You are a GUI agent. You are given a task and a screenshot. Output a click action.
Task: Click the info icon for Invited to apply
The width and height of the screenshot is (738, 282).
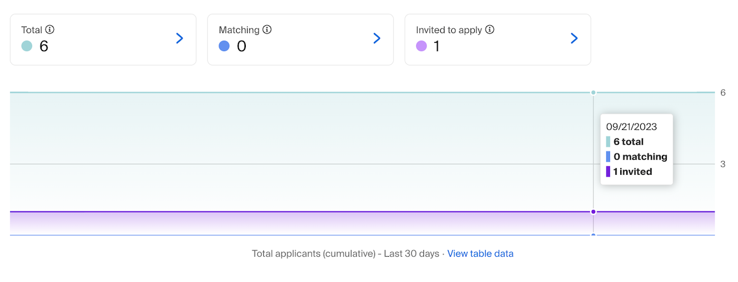[x=490, y=30]
